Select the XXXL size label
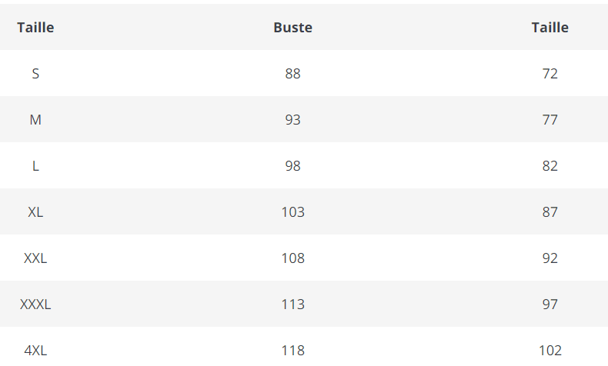 pyautogui.click(x=35, y=304)
